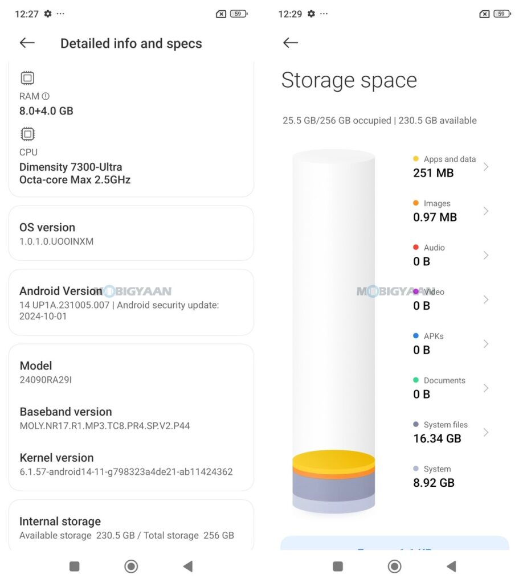This screenshot has height=583, width=523.
Task: Expand the Apps and data chevron
Action: coord(485,166)
